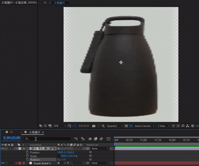The height and width of the screenshot is (166, 199).
Task: Toggle Position stopwatch for keyframes
Action: 27,152
